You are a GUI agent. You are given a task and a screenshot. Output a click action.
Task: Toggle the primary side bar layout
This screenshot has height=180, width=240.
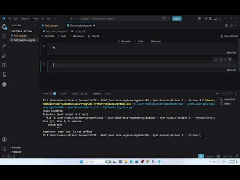211,18
